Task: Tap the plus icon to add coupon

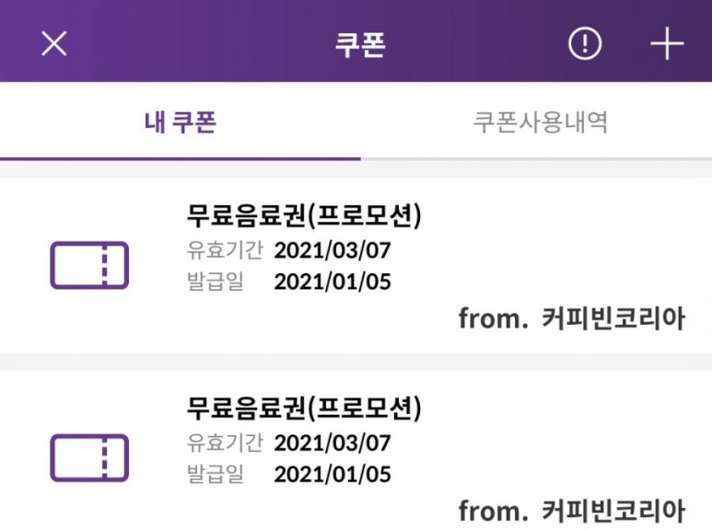Action: coord(667,43)
